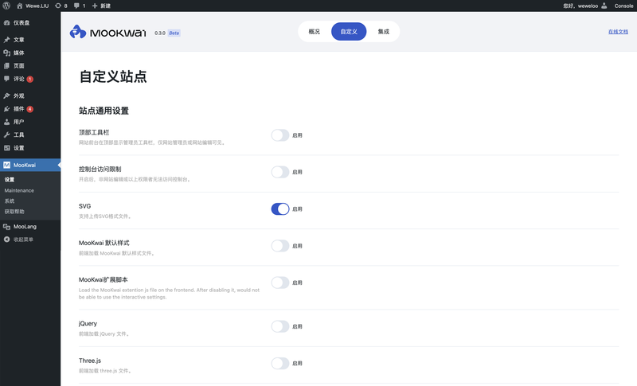Open the WordPress logo menu
Screen dimensions: 637x386
[6, 6]
